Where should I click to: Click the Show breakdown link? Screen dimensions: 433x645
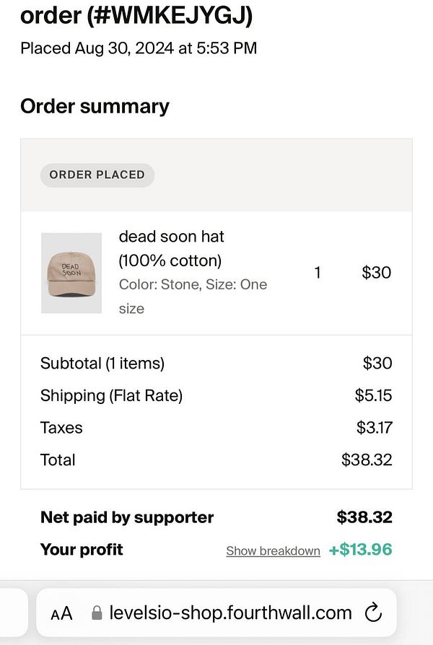(273, 550)
